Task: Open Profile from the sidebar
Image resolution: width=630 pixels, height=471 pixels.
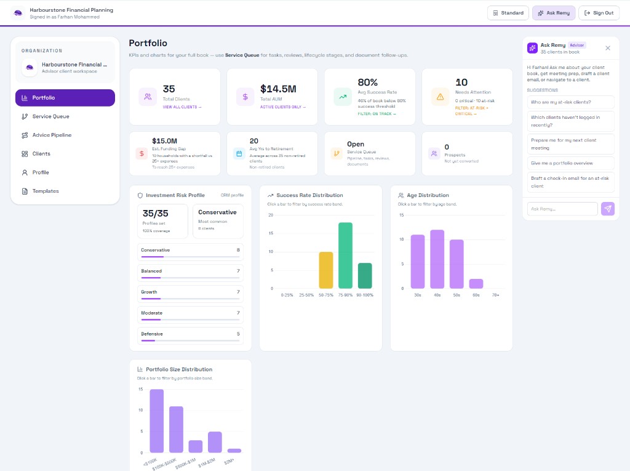Action: coord(65,172)
